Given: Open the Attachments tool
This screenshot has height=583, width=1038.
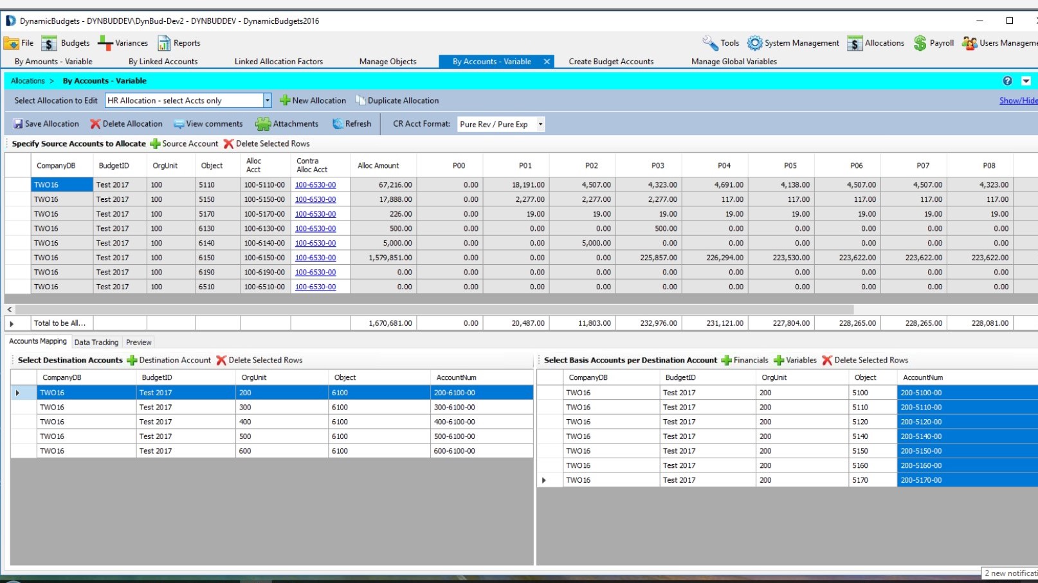Looking at the screenshot, I should coord(287,124).
